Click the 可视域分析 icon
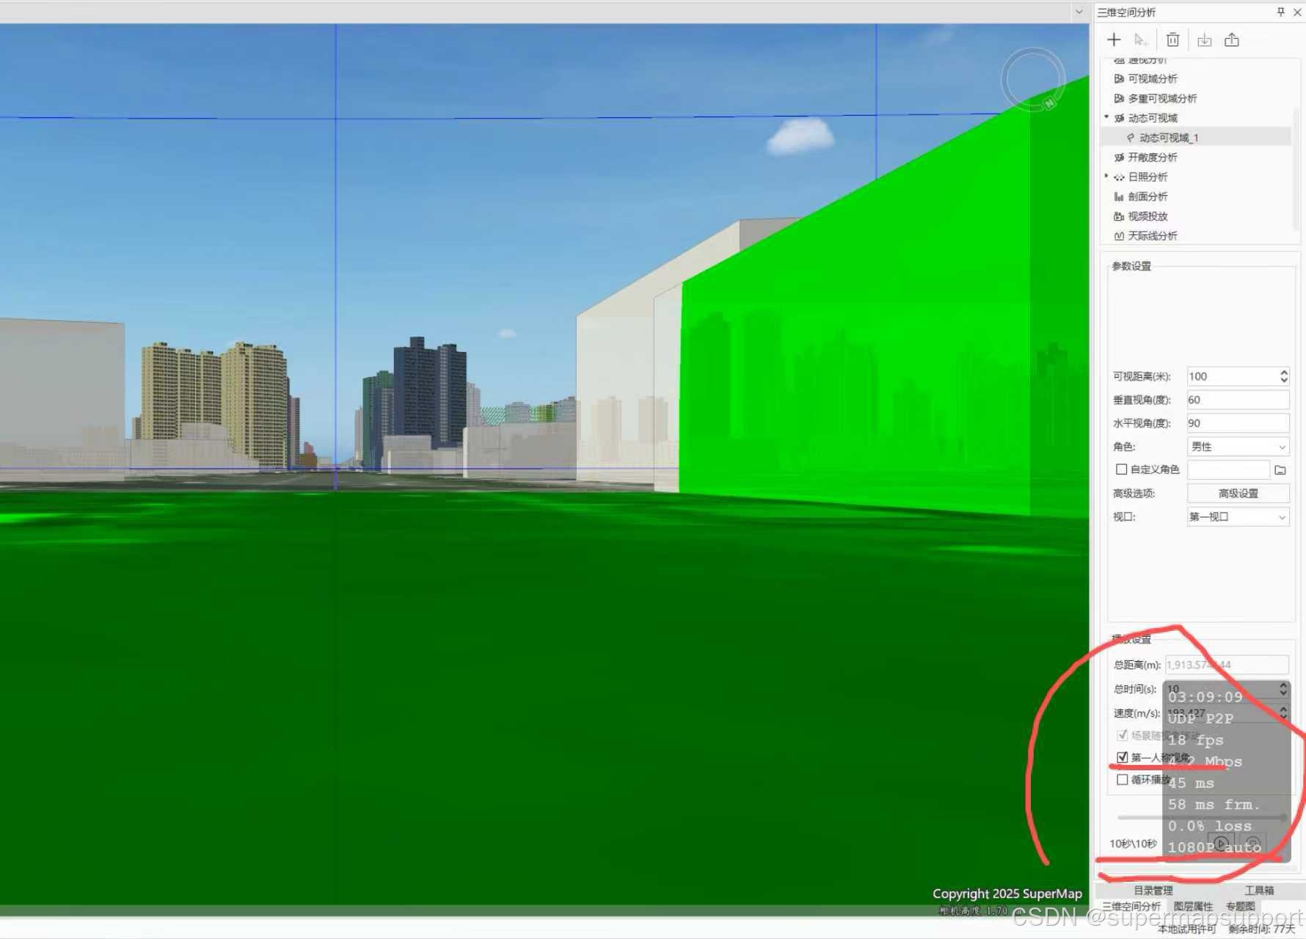 pyautogui.click(x=1119, y=78)
